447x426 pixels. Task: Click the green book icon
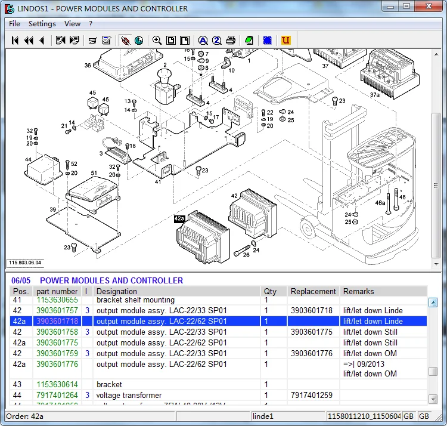(249, 41)
